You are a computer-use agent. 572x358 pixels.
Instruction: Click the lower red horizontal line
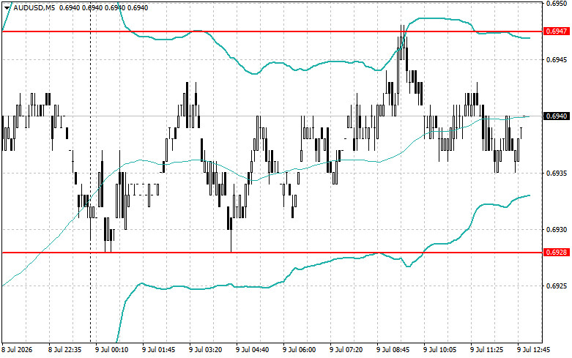(272, 253)
